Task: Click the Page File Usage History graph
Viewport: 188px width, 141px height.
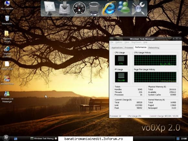Action: click(x=155, y=77)
